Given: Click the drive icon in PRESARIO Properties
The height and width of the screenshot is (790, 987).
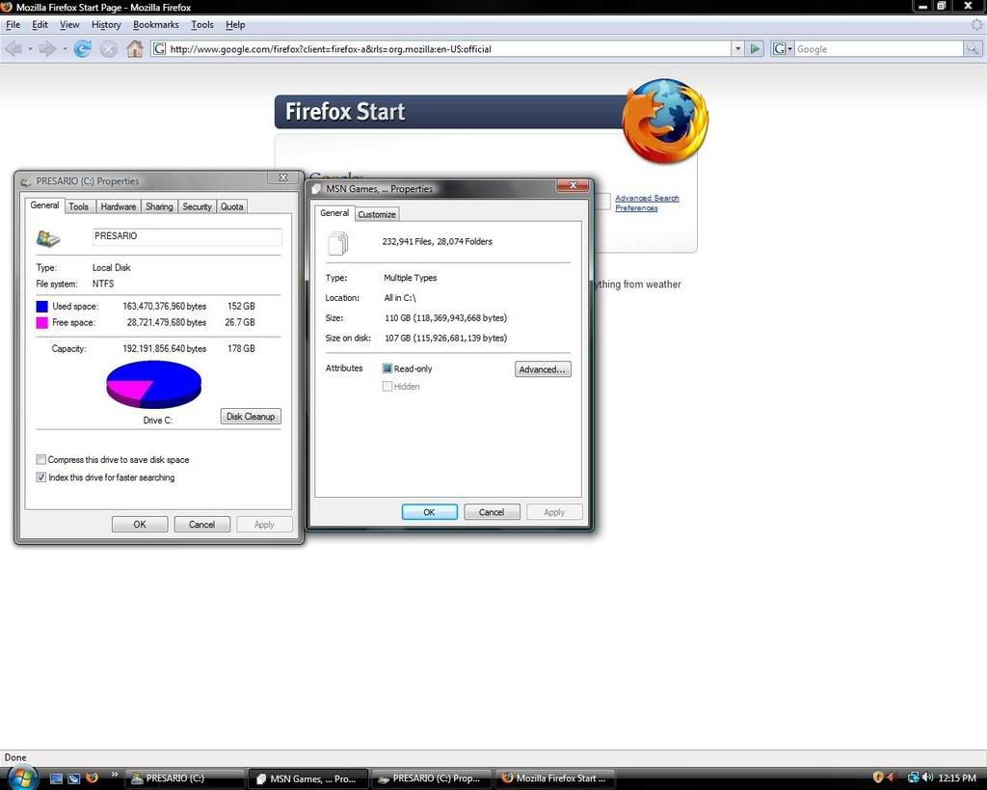Looking at the screenshot, I should 48,238.
